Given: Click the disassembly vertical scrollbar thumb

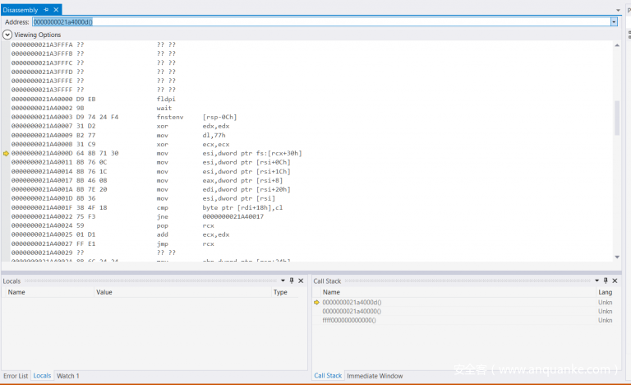Looking at the screenshot, I should click(x=617, y=118).
